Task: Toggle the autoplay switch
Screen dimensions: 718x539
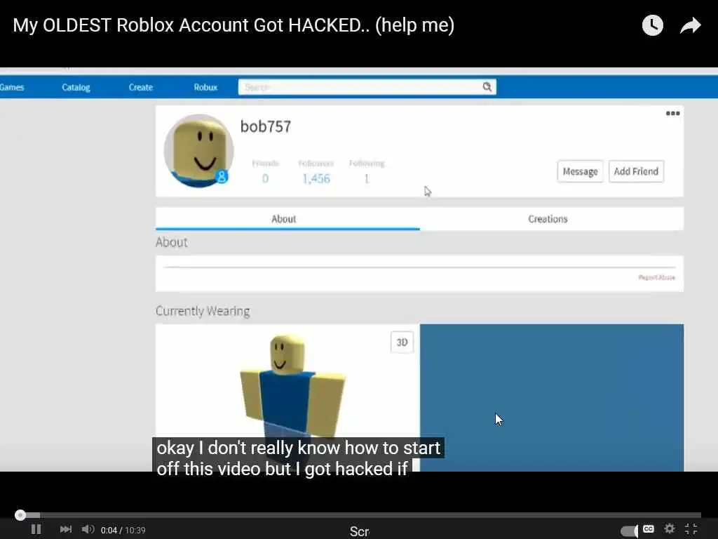Action: 630,531
